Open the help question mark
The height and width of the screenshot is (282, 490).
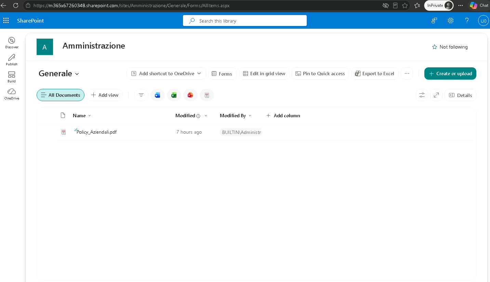(x=467, y=21)
